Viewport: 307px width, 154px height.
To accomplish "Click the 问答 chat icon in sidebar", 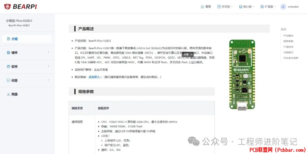I will point(9,80).
